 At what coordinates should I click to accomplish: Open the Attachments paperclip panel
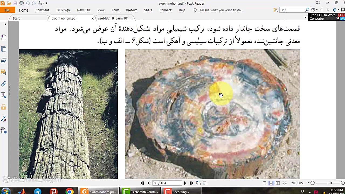(x=4, y=84)
